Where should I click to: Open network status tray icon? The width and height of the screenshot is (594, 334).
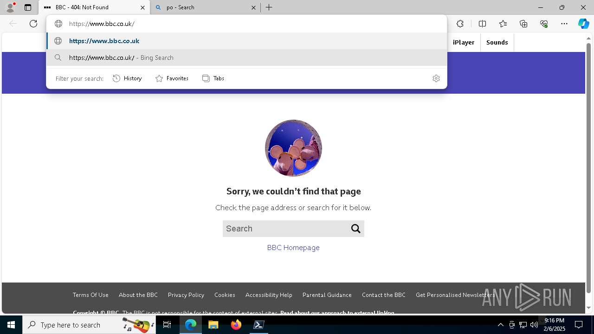(523, 325)
